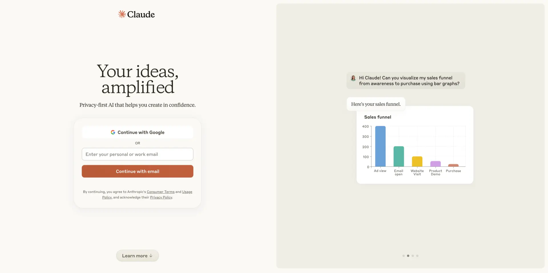Click the user avatar in the chat message
Screen dimensions: 548x273
click(353, 78)
